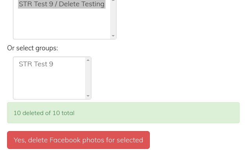Click the up arrow of the upper list scrollbar

[113, 1]
